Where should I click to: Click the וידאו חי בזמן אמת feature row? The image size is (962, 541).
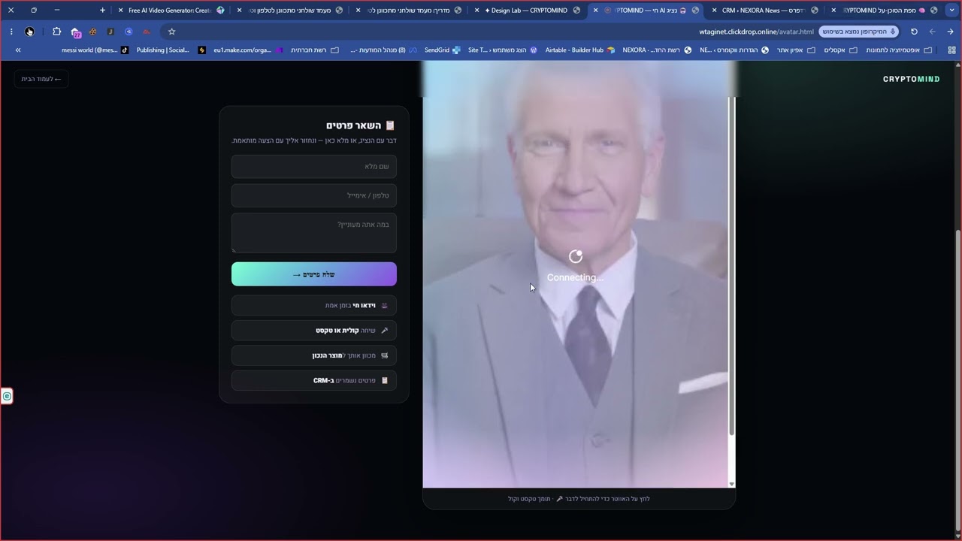314,305
